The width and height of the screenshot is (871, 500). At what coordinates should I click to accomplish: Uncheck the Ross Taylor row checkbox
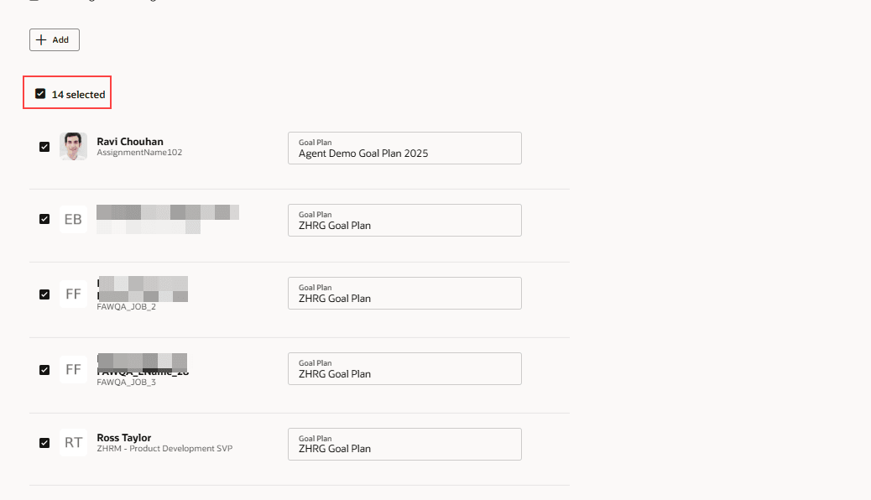[44, 443]
